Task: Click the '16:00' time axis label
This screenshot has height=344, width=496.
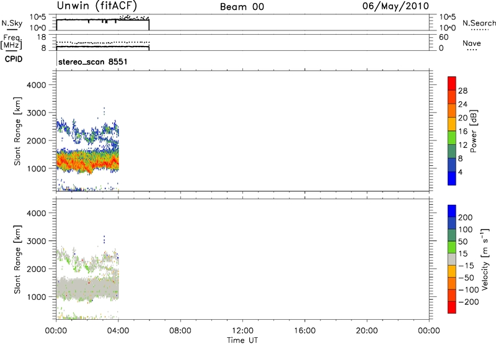Action: point(304,331)
